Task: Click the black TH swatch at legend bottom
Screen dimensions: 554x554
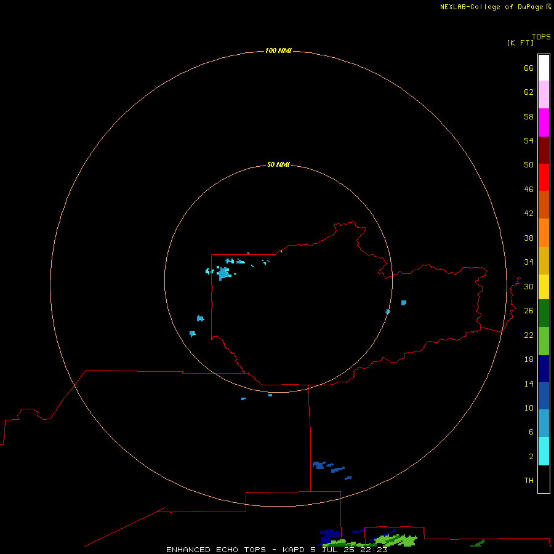Action: pyautogui.click(x=544, y=479)
